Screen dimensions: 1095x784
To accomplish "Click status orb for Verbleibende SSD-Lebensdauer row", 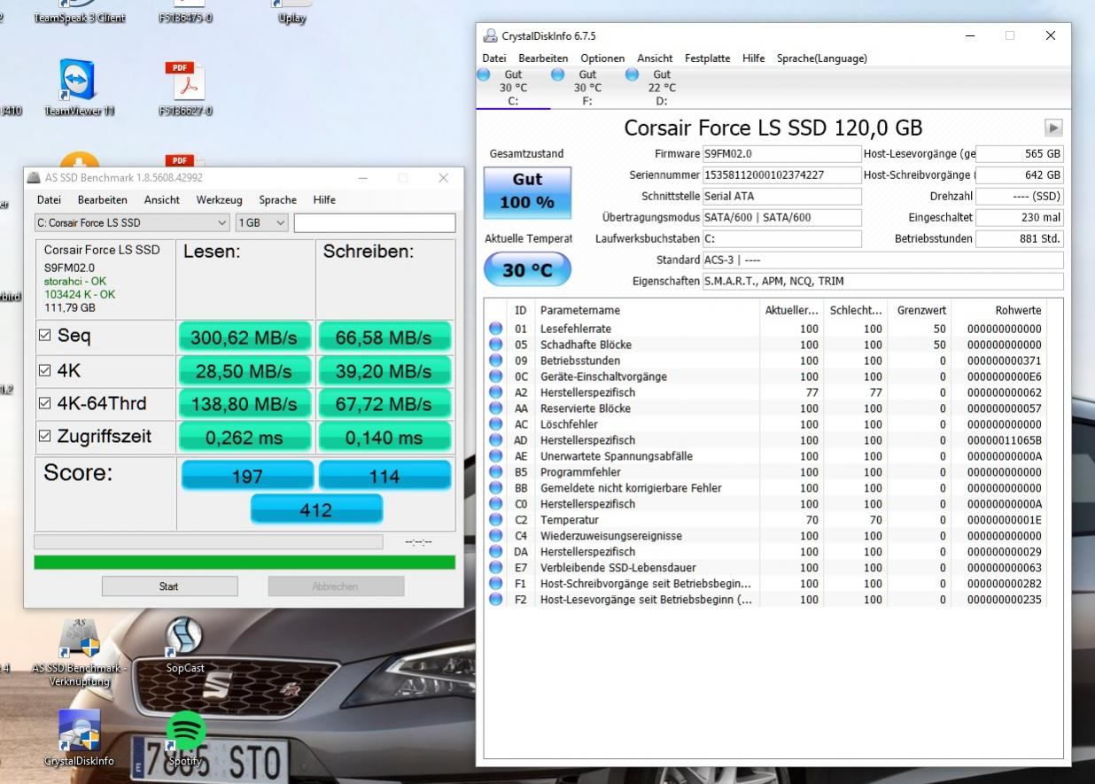I will pos(496,568).
